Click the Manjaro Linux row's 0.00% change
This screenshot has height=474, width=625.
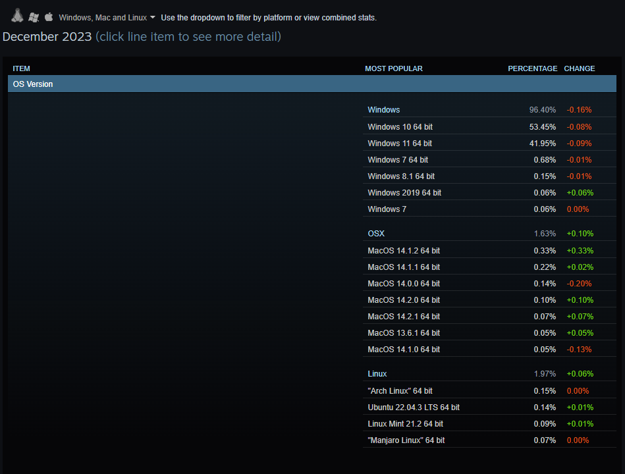coord(578,440)
